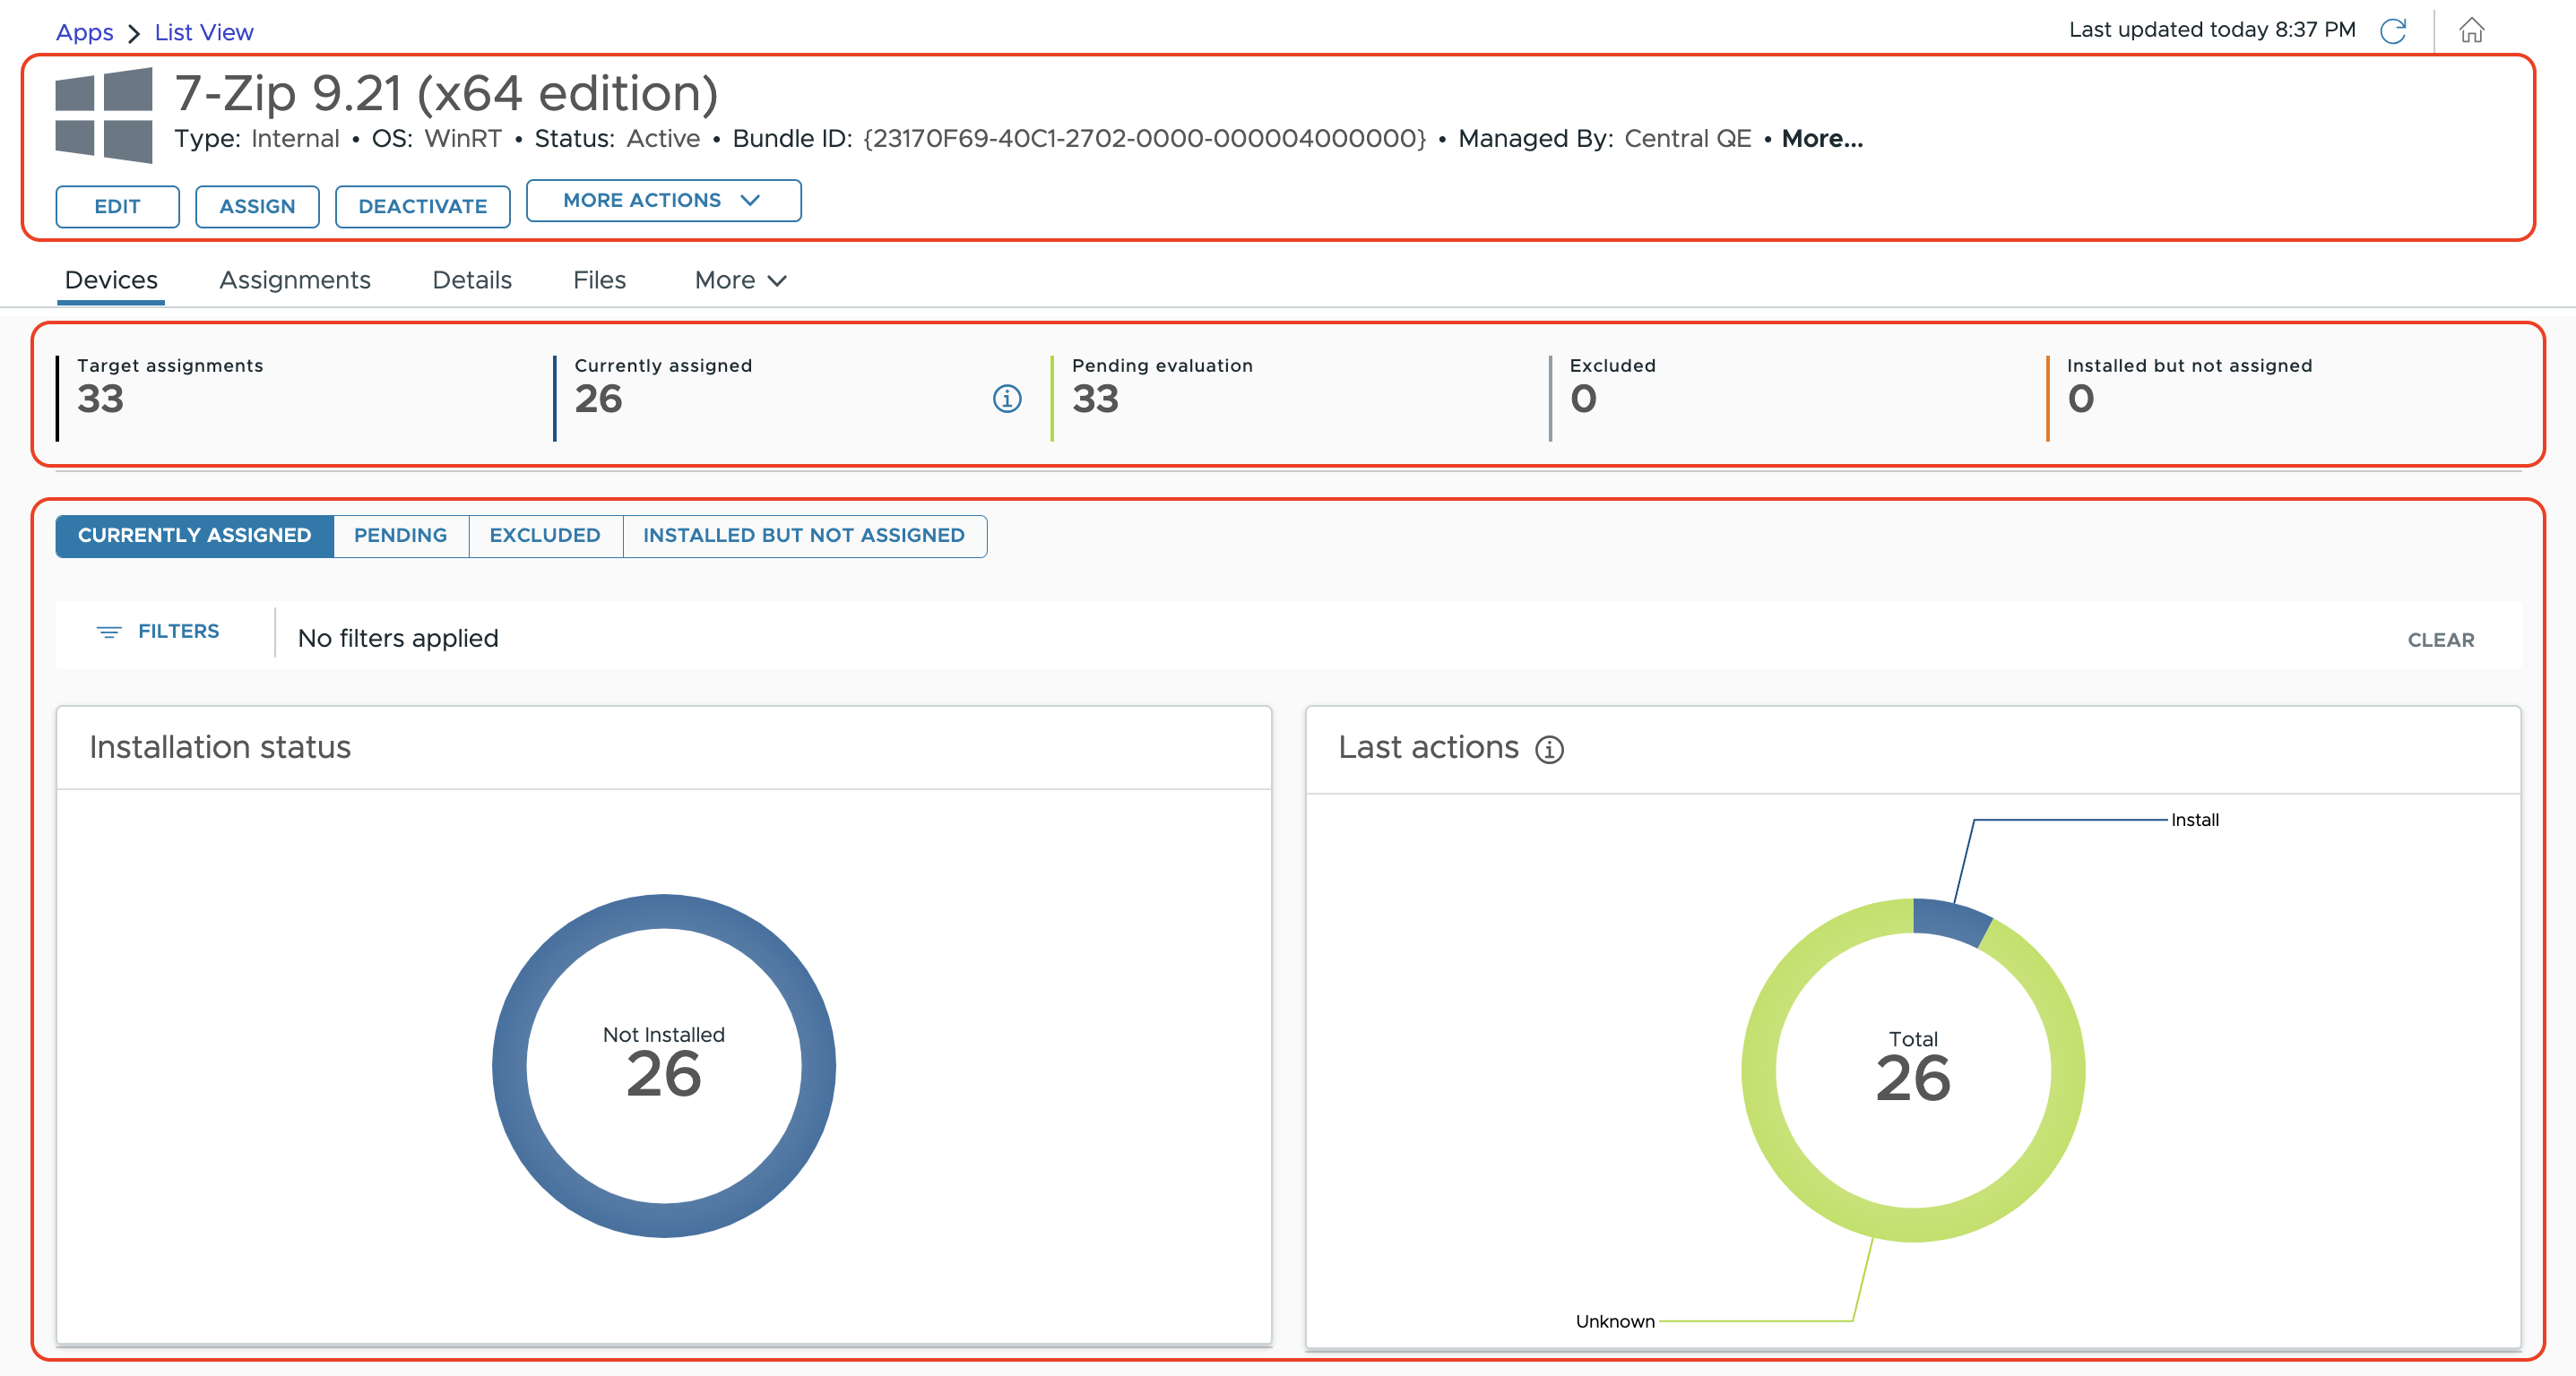
Task: Open the Files tab
Action: click(599, 280)
